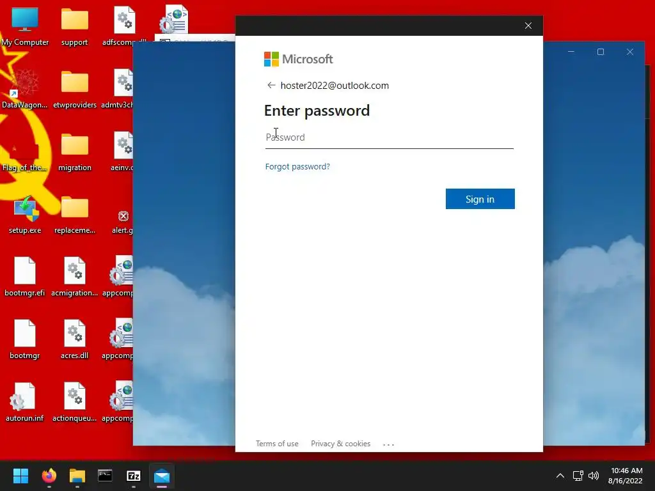The width and height of the screenshot is (655, 491).
Task: Select the autorun.inf file icon
Action: click(25, 403)
